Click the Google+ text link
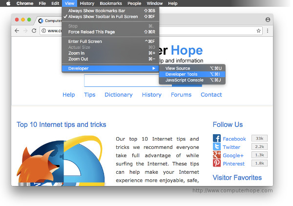 [x=233, y=155]
